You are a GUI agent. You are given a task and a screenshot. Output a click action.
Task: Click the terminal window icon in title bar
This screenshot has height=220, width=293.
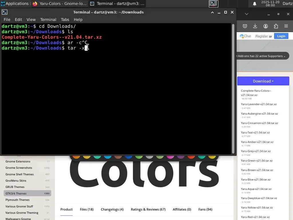point(5,12)
